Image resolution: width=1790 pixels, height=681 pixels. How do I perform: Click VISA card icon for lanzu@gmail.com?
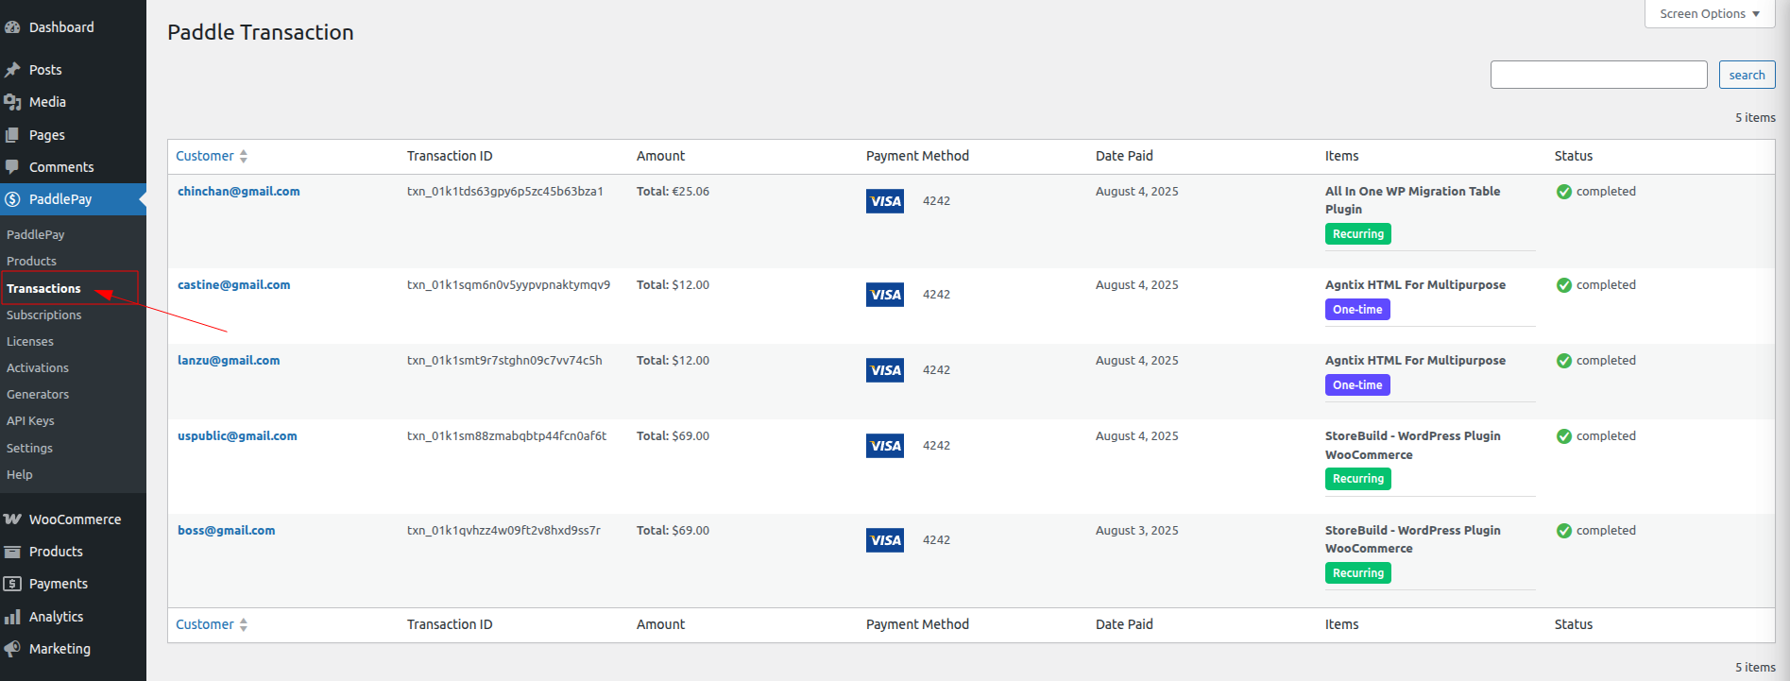[885, 370]
